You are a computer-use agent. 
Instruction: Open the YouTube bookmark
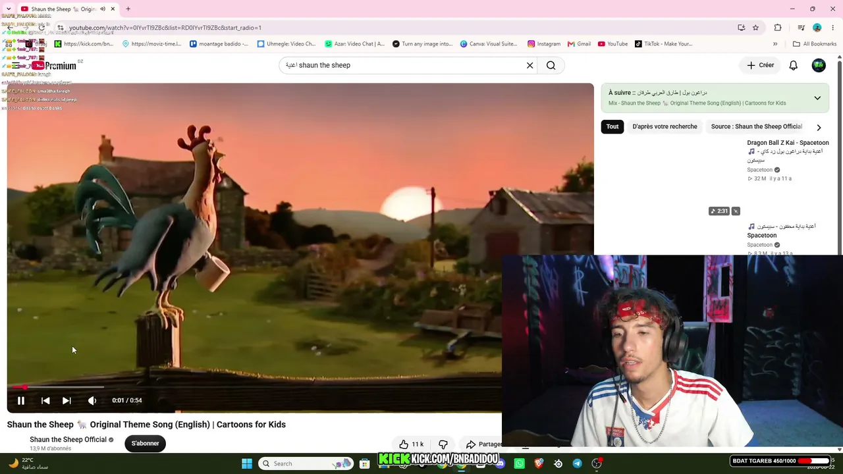pyautogui.click(x=612, y=44)
